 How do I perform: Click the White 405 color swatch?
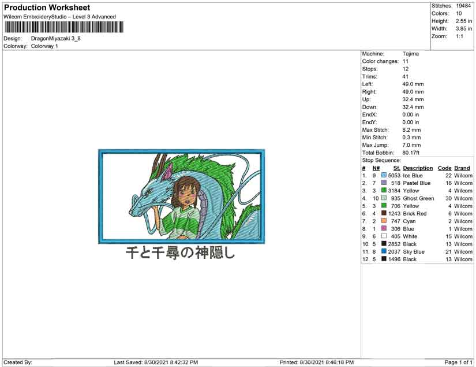coord(384,236)
